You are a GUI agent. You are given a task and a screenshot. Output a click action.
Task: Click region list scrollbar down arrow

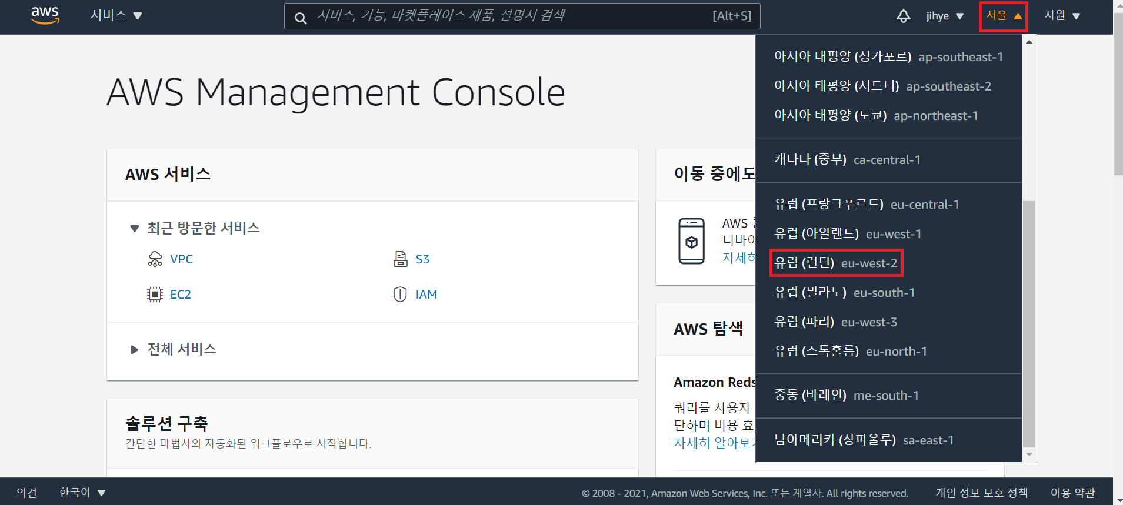[1029, 454]
